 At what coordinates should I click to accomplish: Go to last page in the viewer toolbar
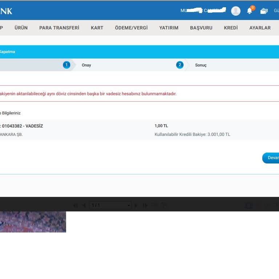145,206
